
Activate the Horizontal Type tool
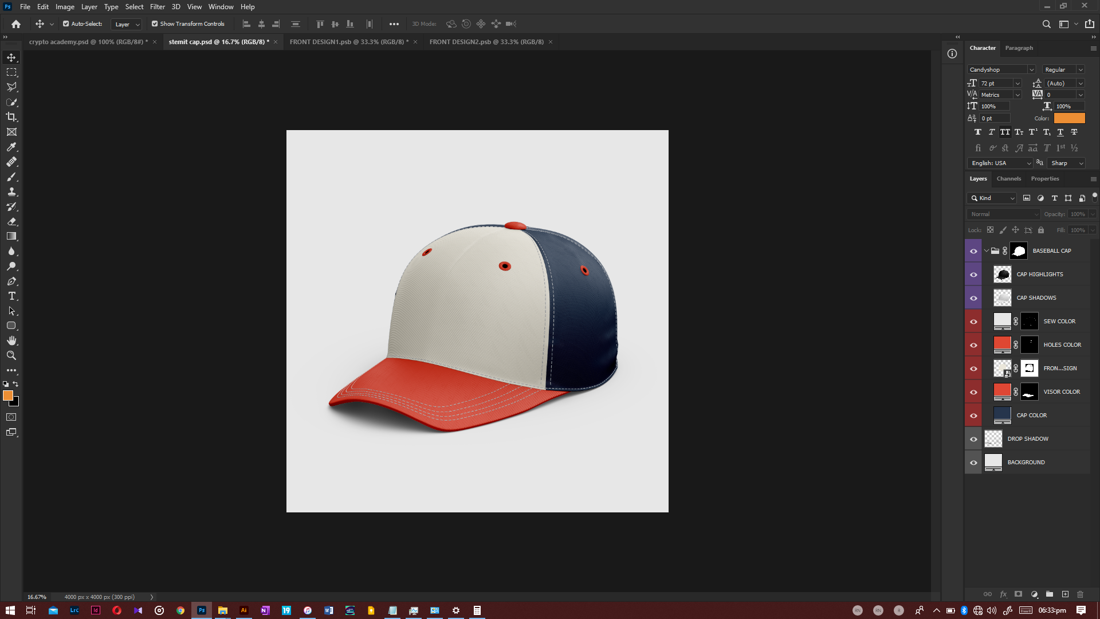coord(11,296)
